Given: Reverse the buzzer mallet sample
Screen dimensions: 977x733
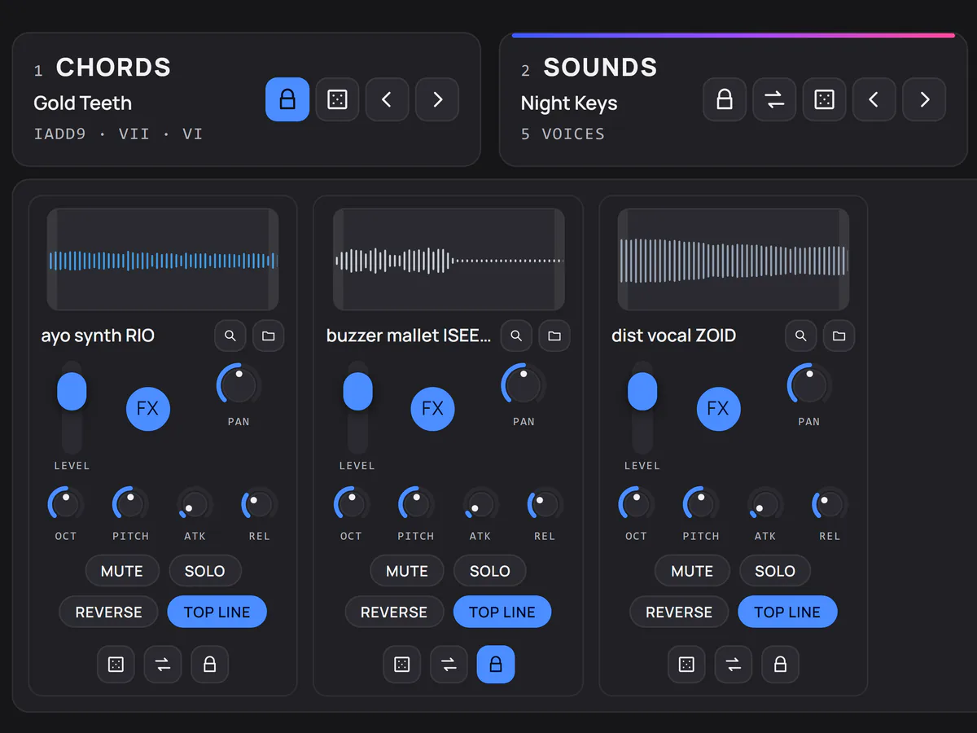Looking at the screenshot, I should (x=394, y=612).
